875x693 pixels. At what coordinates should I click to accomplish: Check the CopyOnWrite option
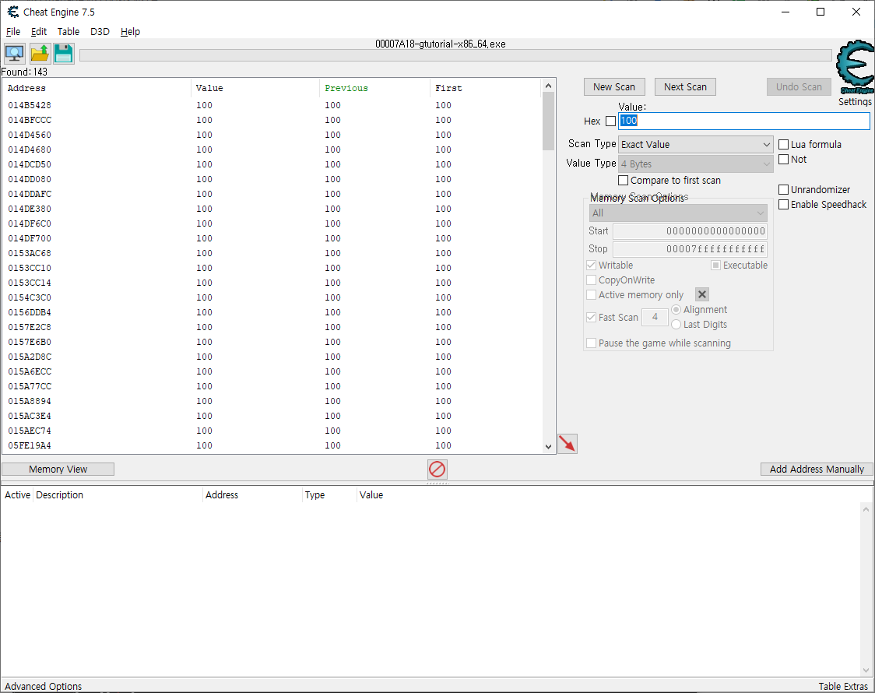pyautogui.click(x=592, y=280)
